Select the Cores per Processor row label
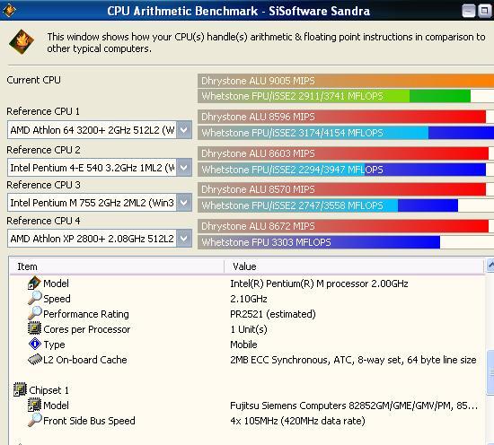The image size is (494, 445). [x=86, y=329]
